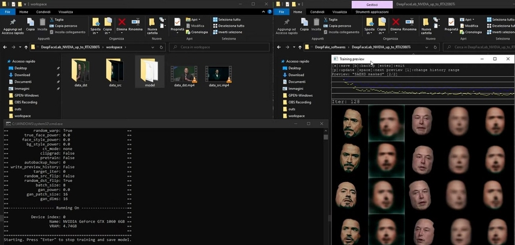Click the cmd.exe title bar icon
This screenshot has width=515, height=245.
pyautogui.click(x=8, y=124)
